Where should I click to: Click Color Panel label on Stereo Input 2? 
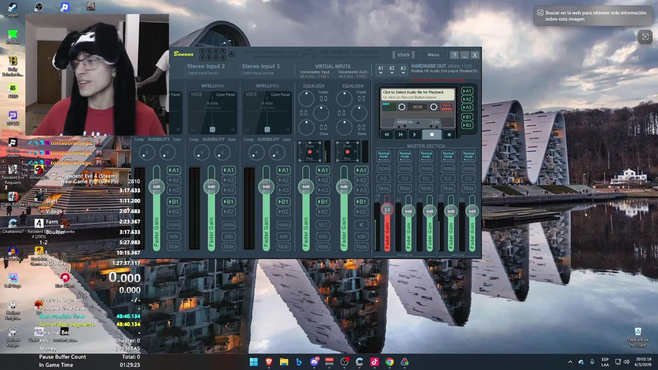pos(225,95)
